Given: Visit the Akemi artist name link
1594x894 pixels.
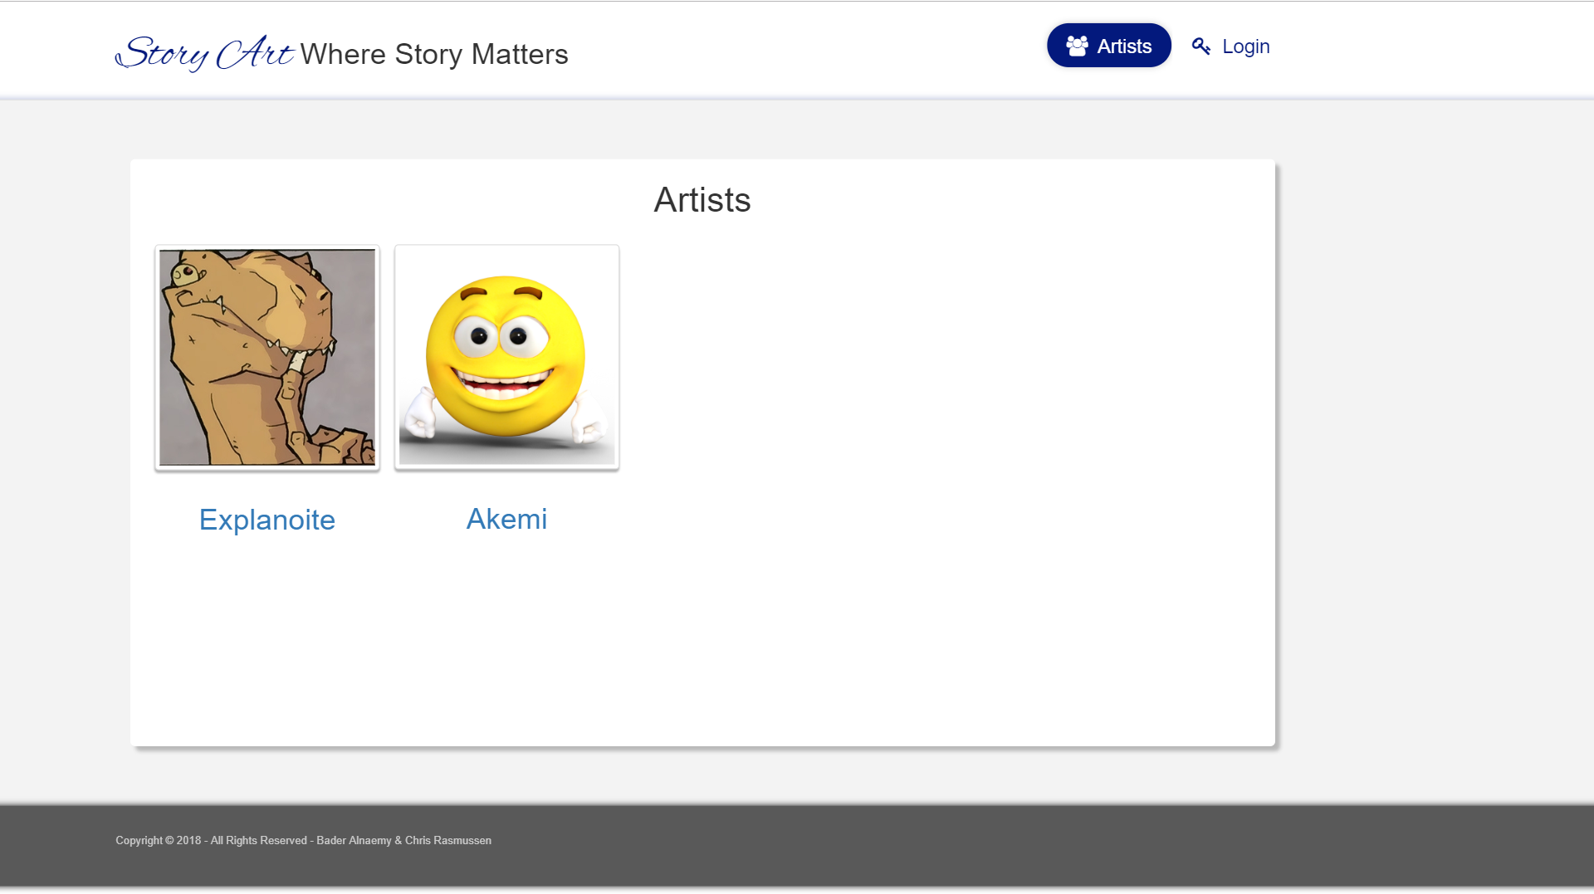Looking at the screenshot, I should 506,519.
